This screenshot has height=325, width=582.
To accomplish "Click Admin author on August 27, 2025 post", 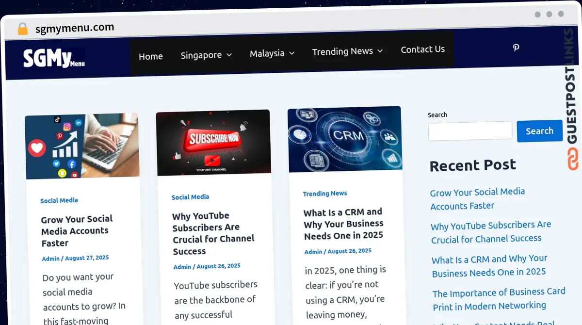I will (51, 259).
